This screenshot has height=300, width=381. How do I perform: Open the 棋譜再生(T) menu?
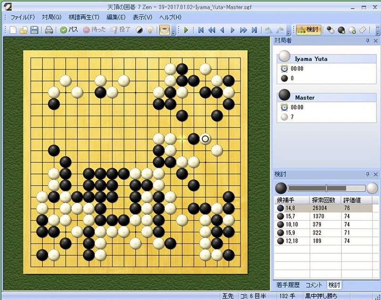click(83, 17)
